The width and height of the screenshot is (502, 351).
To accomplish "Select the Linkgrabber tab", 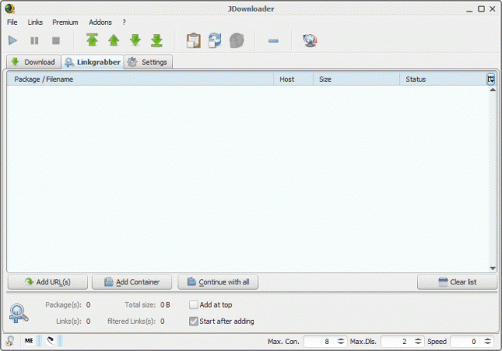I will [x=93, y=62].
